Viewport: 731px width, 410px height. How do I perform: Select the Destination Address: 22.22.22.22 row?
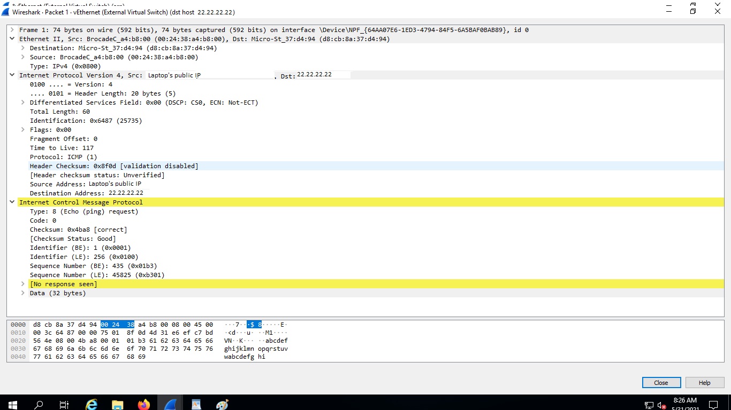pos(87,193)
